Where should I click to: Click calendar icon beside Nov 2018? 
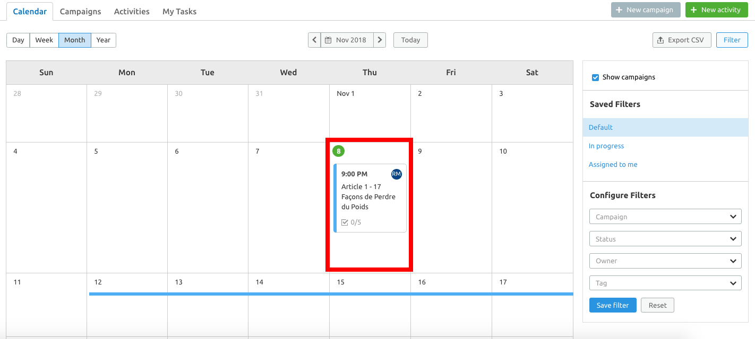click(x=328, y=40)
